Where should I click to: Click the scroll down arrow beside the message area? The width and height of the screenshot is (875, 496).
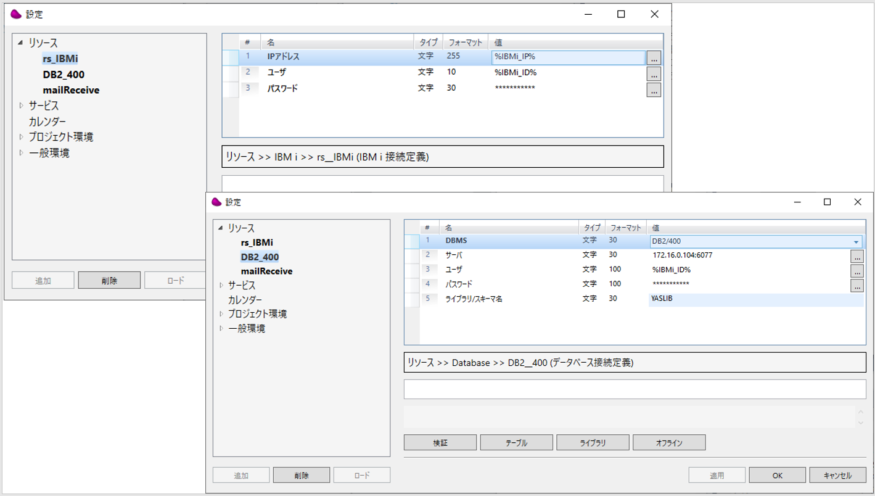pyautogui.click(x=861, y=423)
